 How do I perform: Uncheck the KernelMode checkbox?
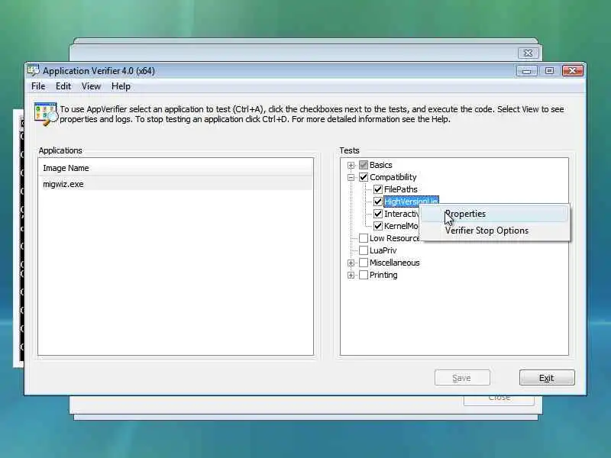[378, 226]
